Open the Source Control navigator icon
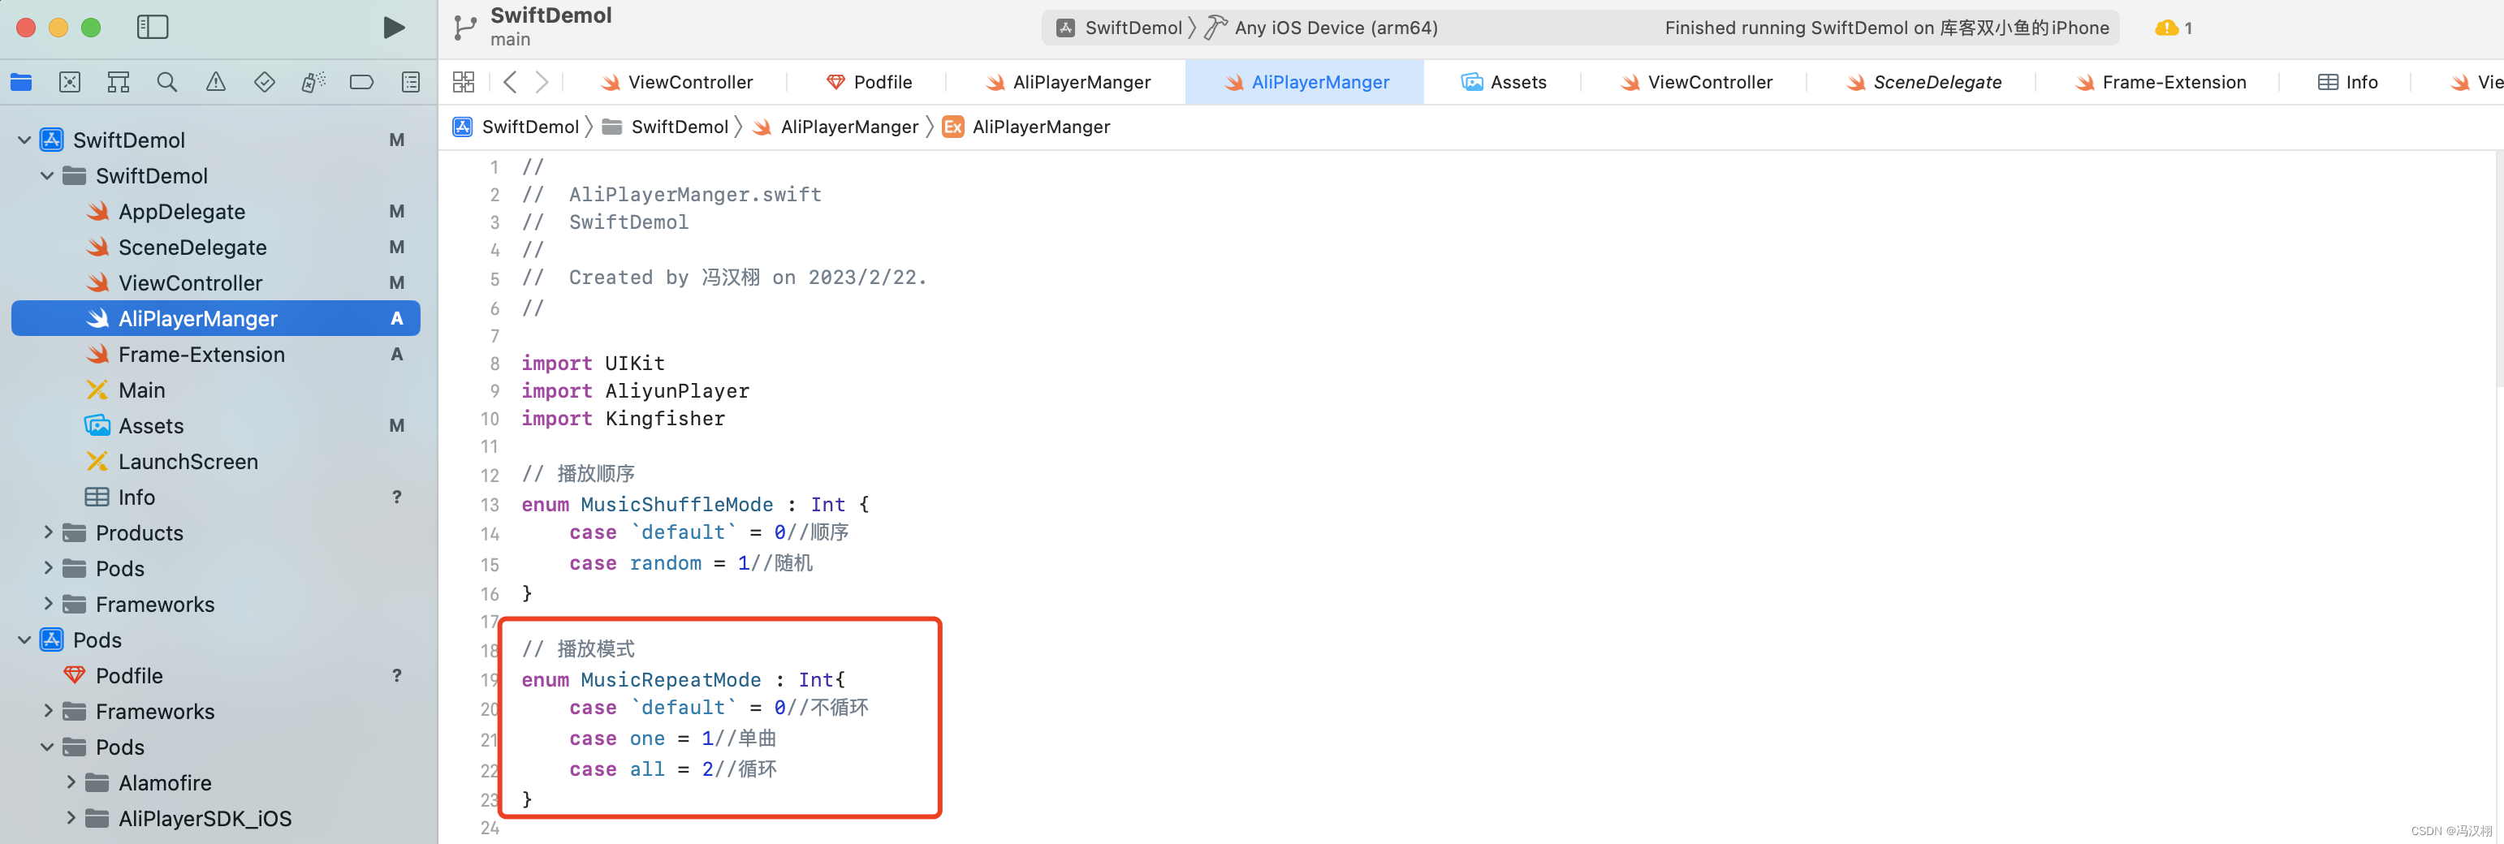 coord(70,83)
